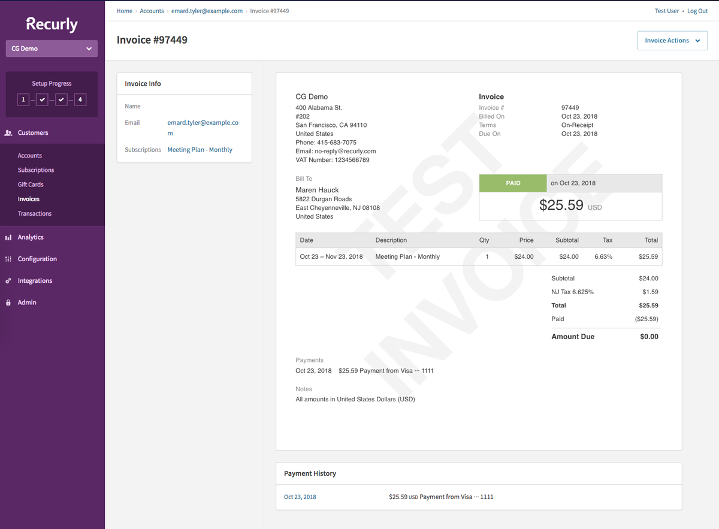
Task: Click the Admin lock icon
Action: (8, 302)
